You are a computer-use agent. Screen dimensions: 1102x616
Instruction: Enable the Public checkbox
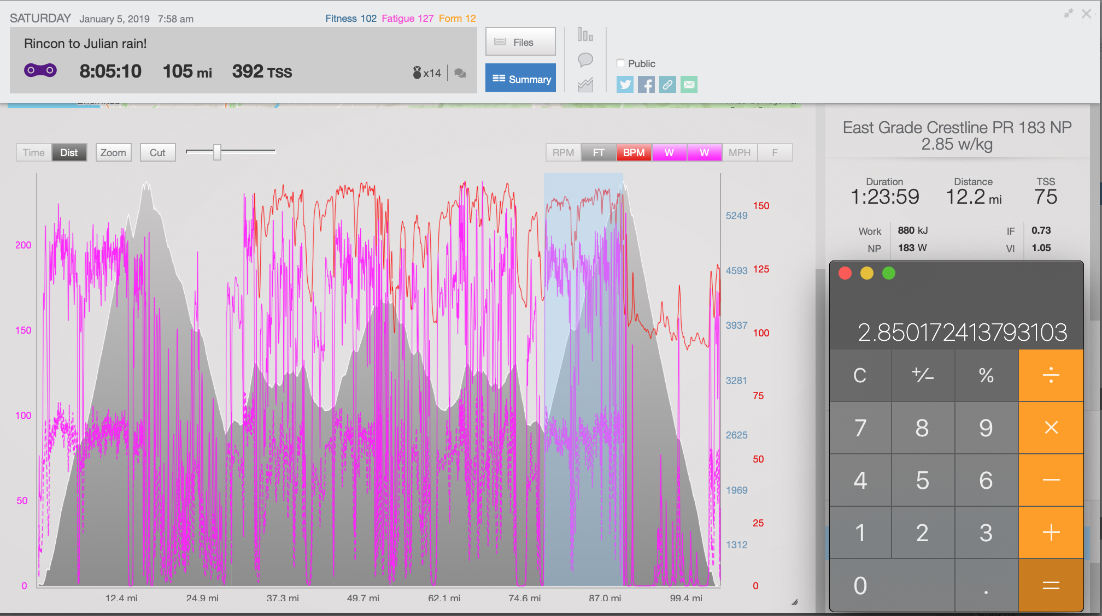pos(621,63)
